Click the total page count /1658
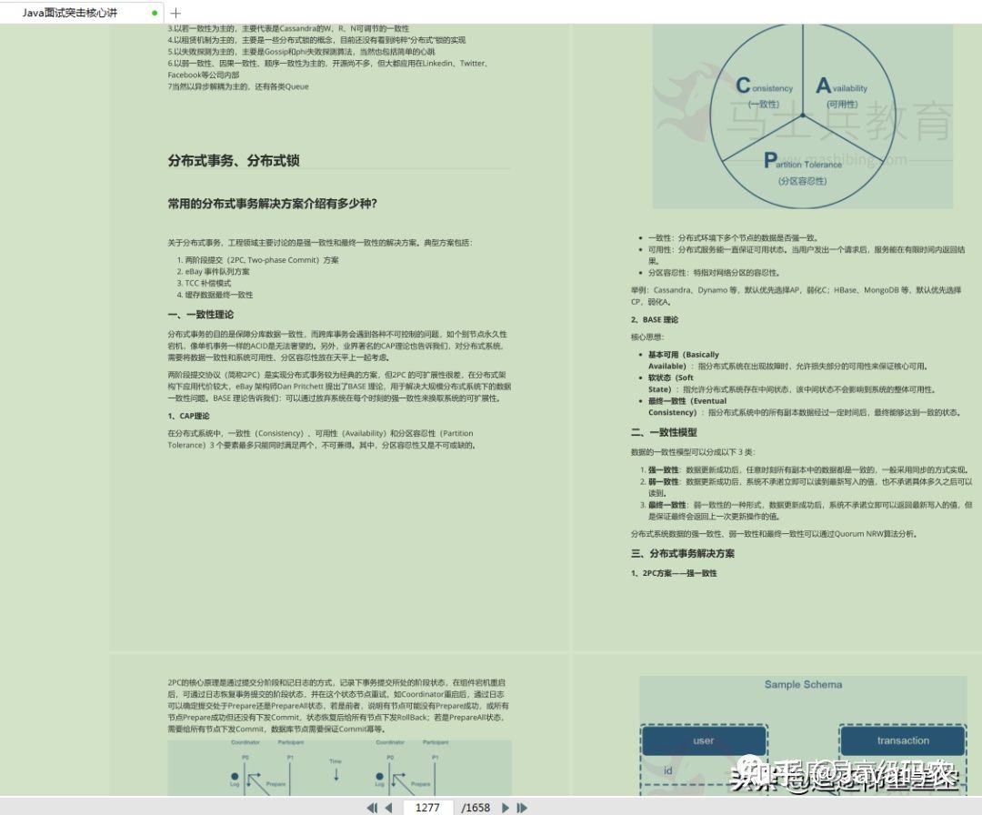Viewport: 982px width, 815px height. pos(476,808)
